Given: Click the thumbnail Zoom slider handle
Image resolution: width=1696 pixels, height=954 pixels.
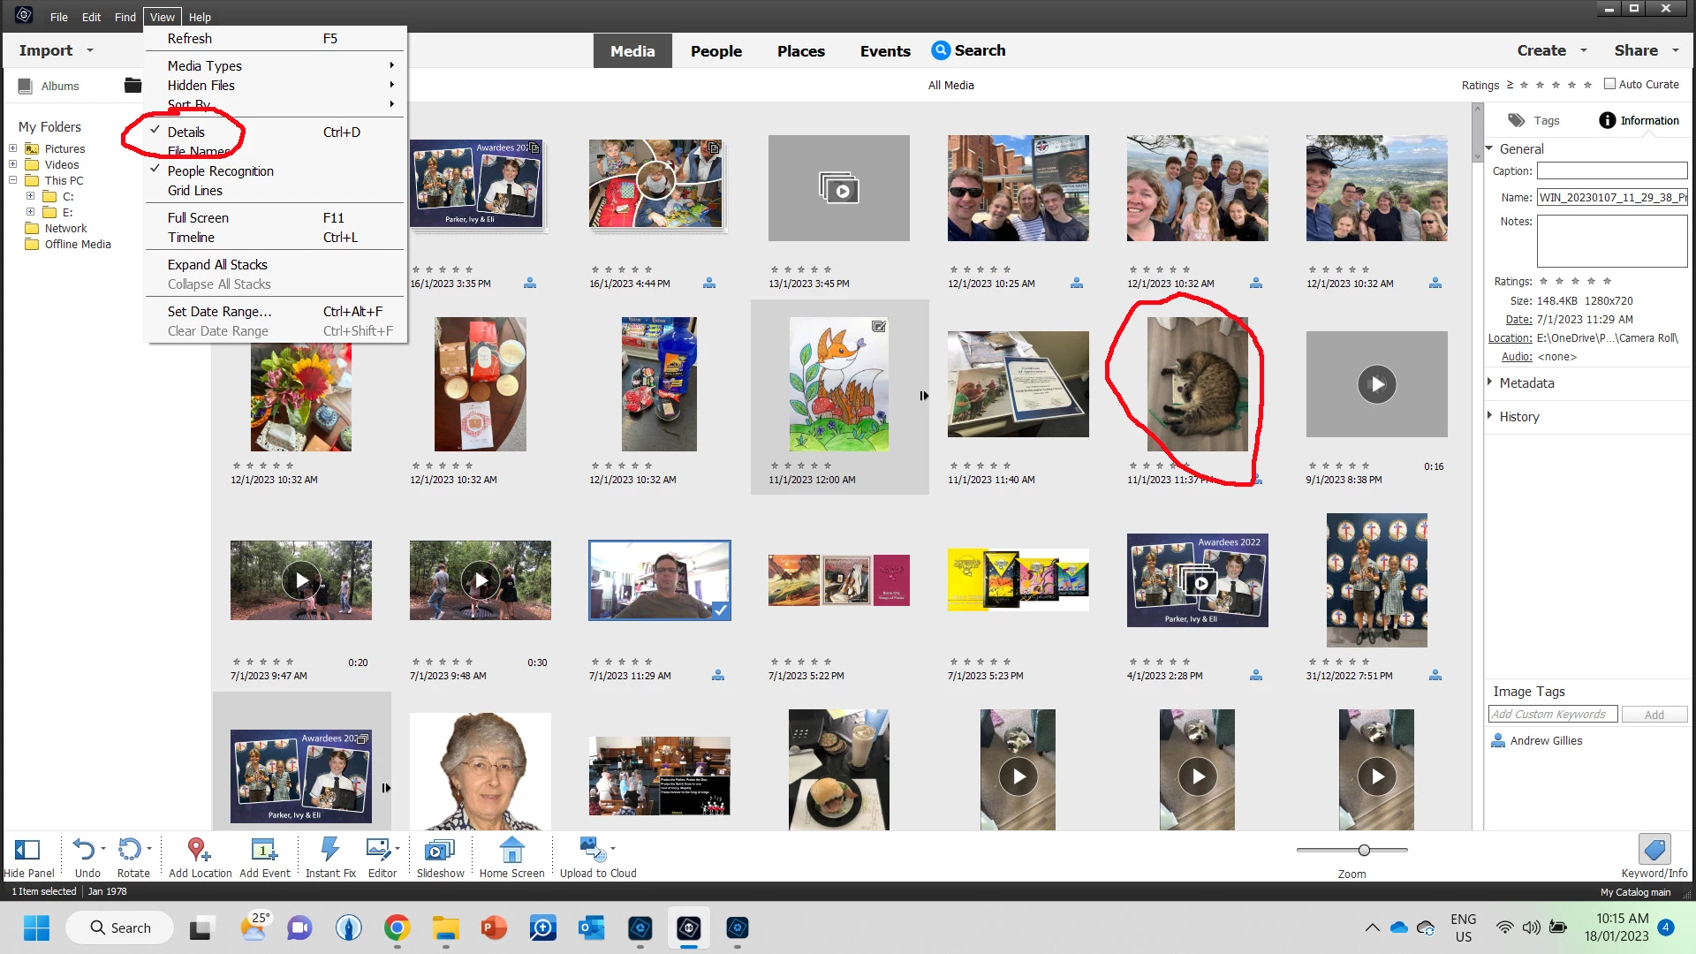Looking at the screenshot, I should pos(1364,851).
